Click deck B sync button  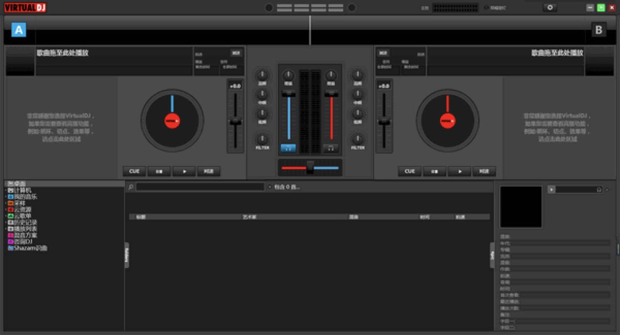(x=484, y=171)
